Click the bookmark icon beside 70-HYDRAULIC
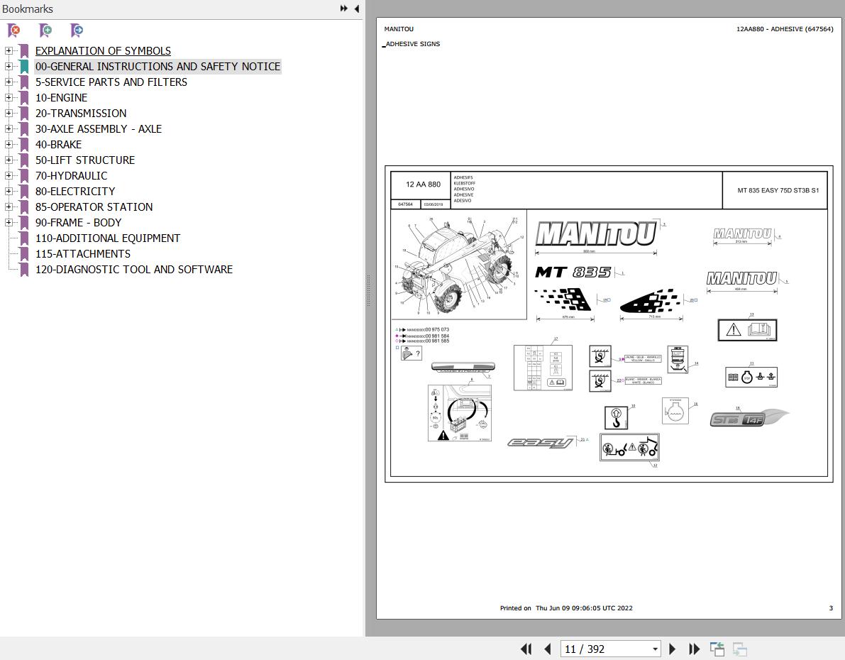Screen dimensions: 845x660 (x=23, y=176)
